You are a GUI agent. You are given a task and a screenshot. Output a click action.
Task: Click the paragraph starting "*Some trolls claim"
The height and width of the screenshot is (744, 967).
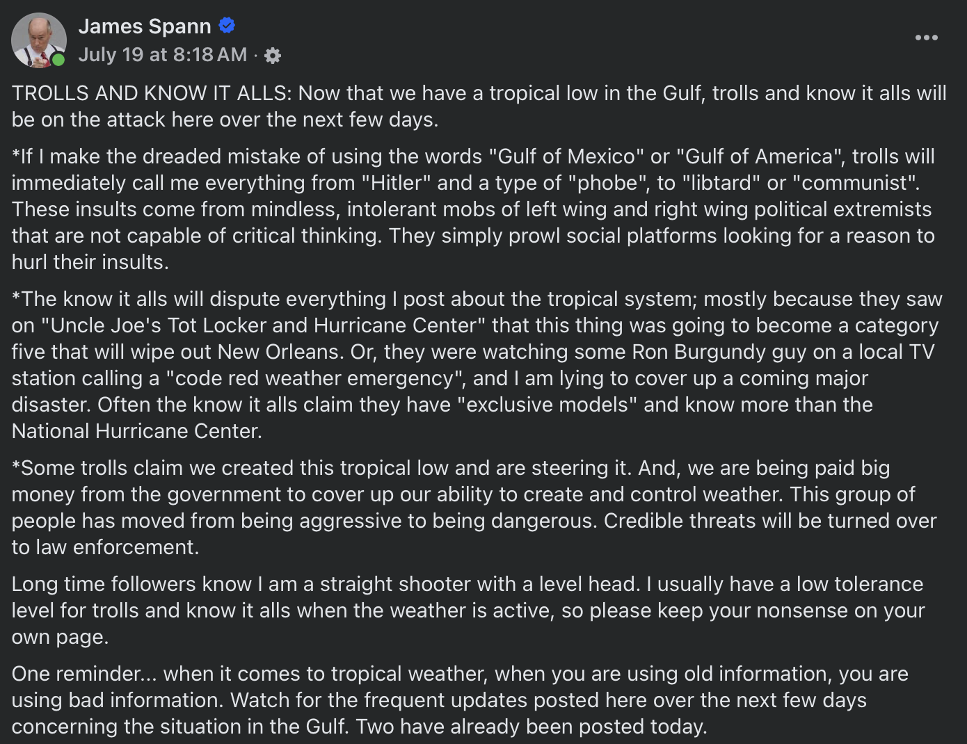tap(474, 508)
